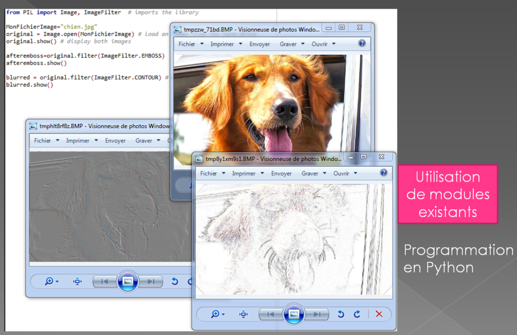Screen dimensions: 517x335
Task: Rotate counterclockwise in tmp8y1xm9s1.BMP contour window
Action: point(341,314)
